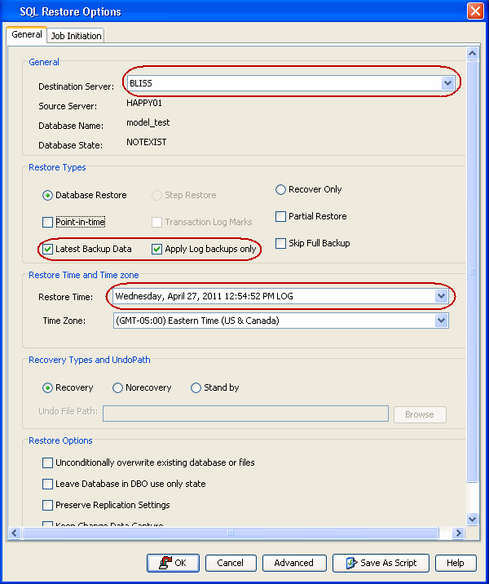Click the Source Server value HAPPY01
489x584 pixels.
(x=144, y=103)
